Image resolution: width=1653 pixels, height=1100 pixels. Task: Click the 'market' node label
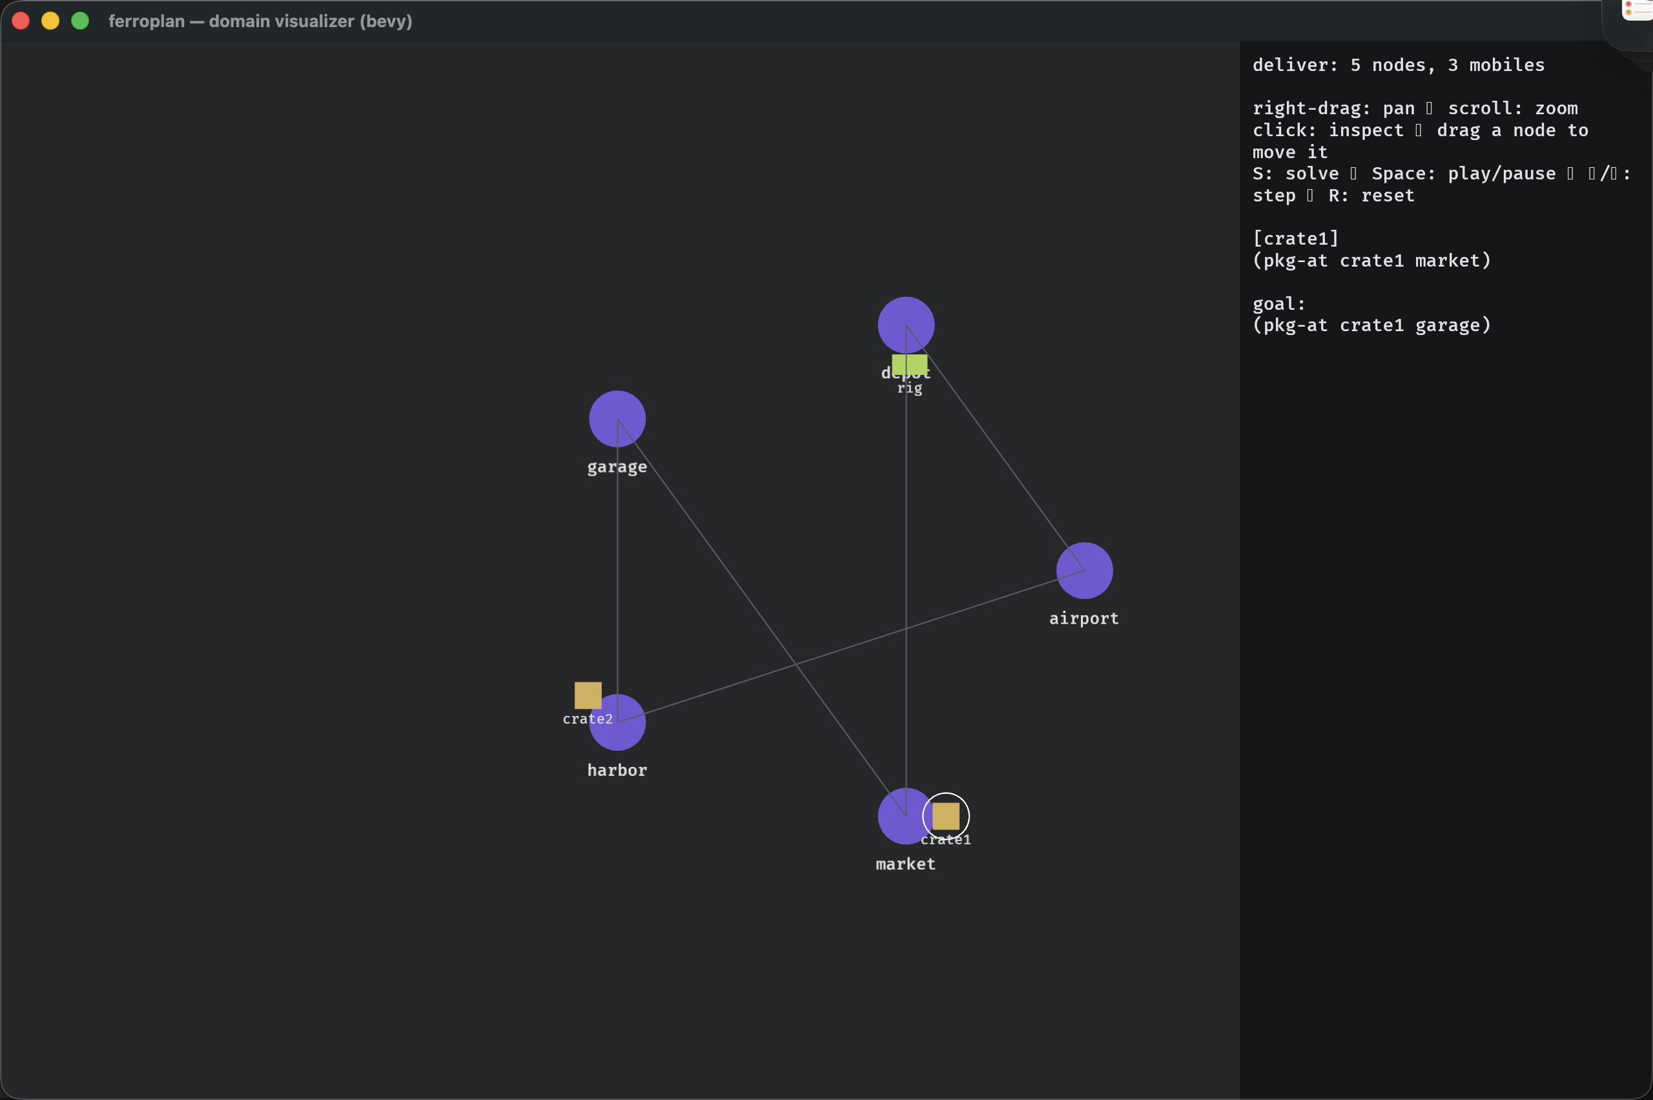click(906, 864)
